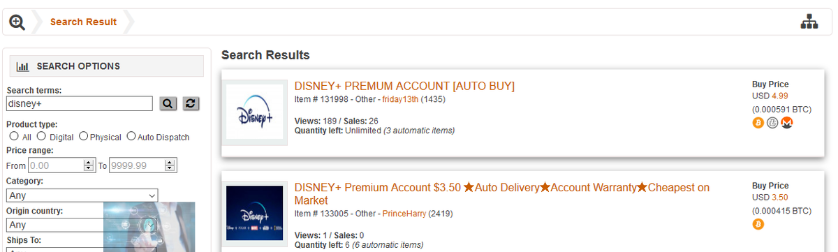Open the Category dropdown

pyautogui.click(x=82, y=195)
